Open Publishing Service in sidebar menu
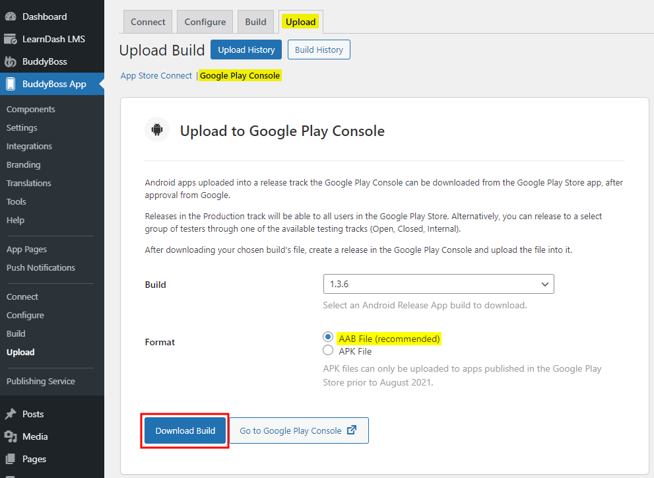654x478 pixels. coord(41,381)
